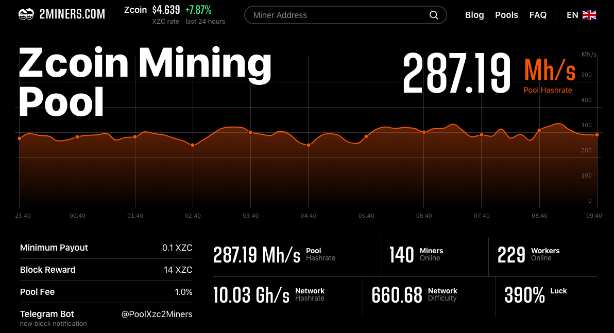The image size is (614, 333).
Task: Click the Zcoin Mining Pool title
Action: (x=145, y=81)
